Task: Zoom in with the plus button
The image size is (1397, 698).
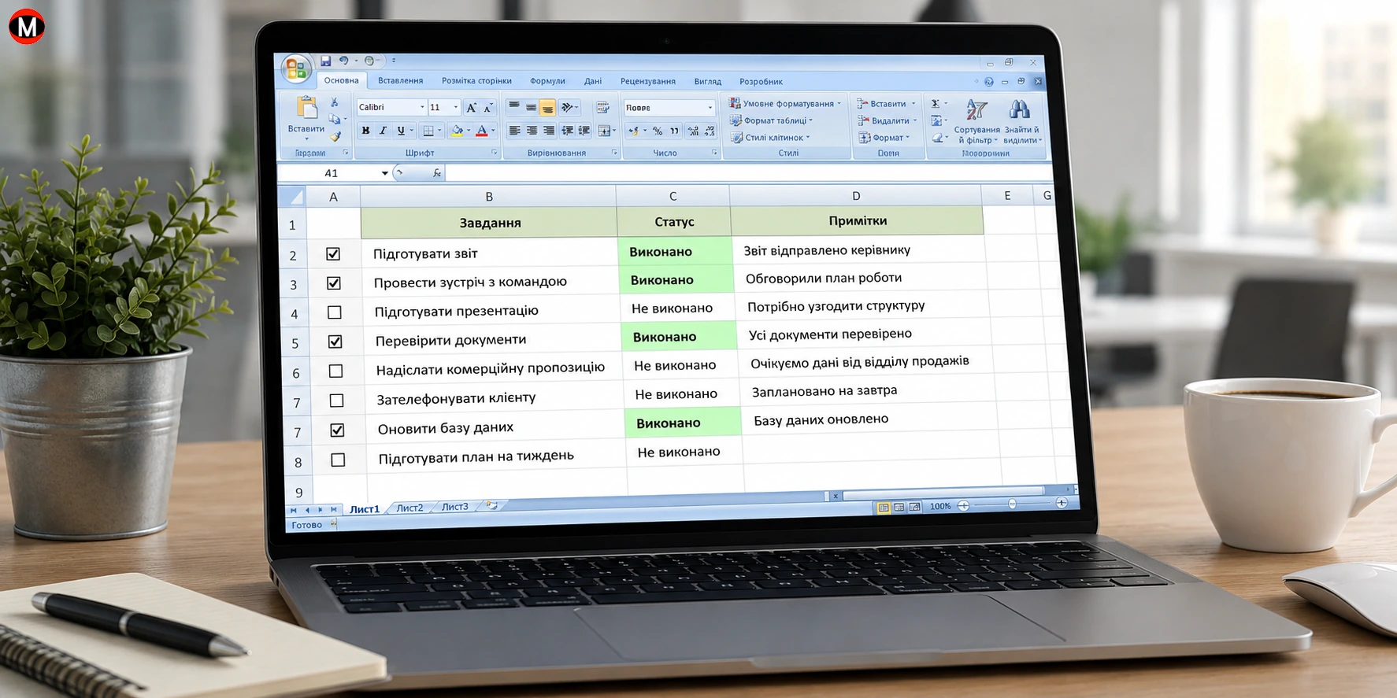Action: point(1062,503)
